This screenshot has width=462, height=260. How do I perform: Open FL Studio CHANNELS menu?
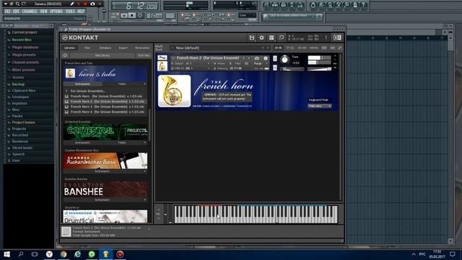tap(30, 12)
